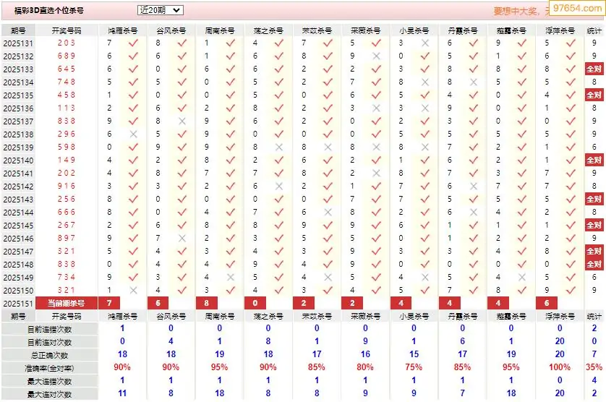Click the X mark for 鸿雁 in row 2025138
This screenshot has height=402, width=606.
tap(133, 134)
